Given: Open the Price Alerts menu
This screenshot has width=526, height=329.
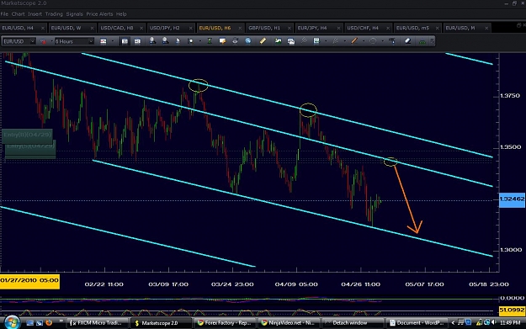Looking at the screenshot, I should tap(99, 14).
